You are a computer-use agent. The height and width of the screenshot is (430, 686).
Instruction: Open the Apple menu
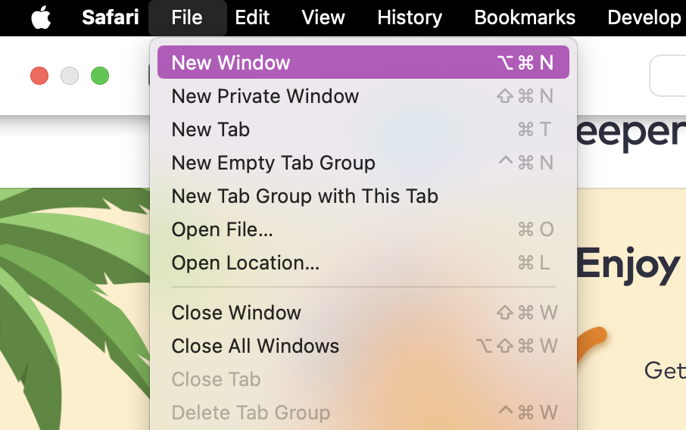41,17
